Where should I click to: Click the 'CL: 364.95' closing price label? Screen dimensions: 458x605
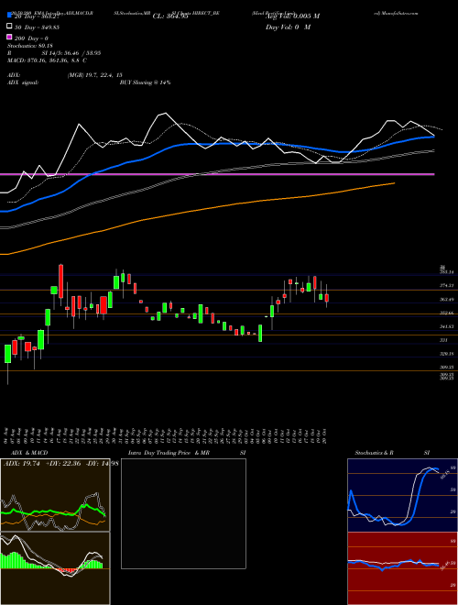tap(170, 16)
